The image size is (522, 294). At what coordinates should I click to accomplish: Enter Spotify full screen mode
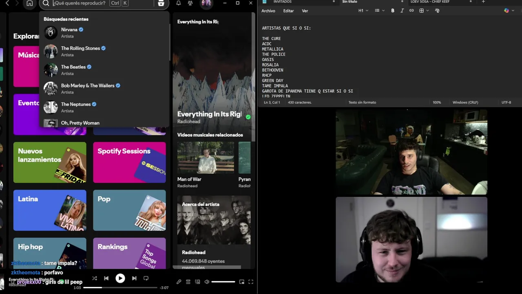tap(251, 282)
